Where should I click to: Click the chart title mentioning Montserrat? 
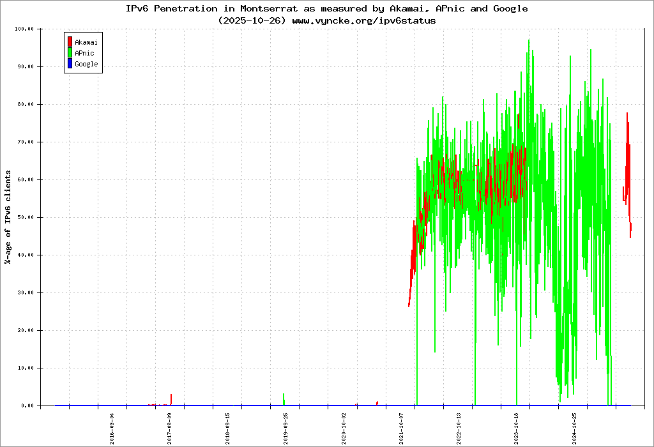(x=327, y=9)
